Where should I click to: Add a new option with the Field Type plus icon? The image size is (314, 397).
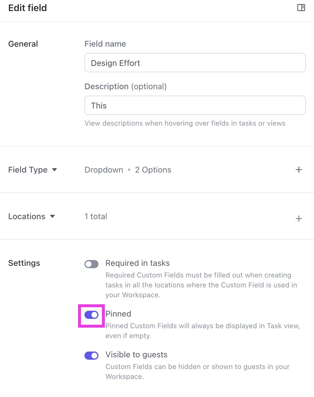point(299,170)
